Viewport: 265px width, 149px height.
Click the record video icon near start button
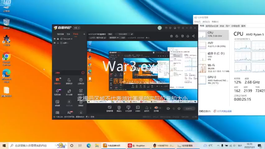pos(168,109)
